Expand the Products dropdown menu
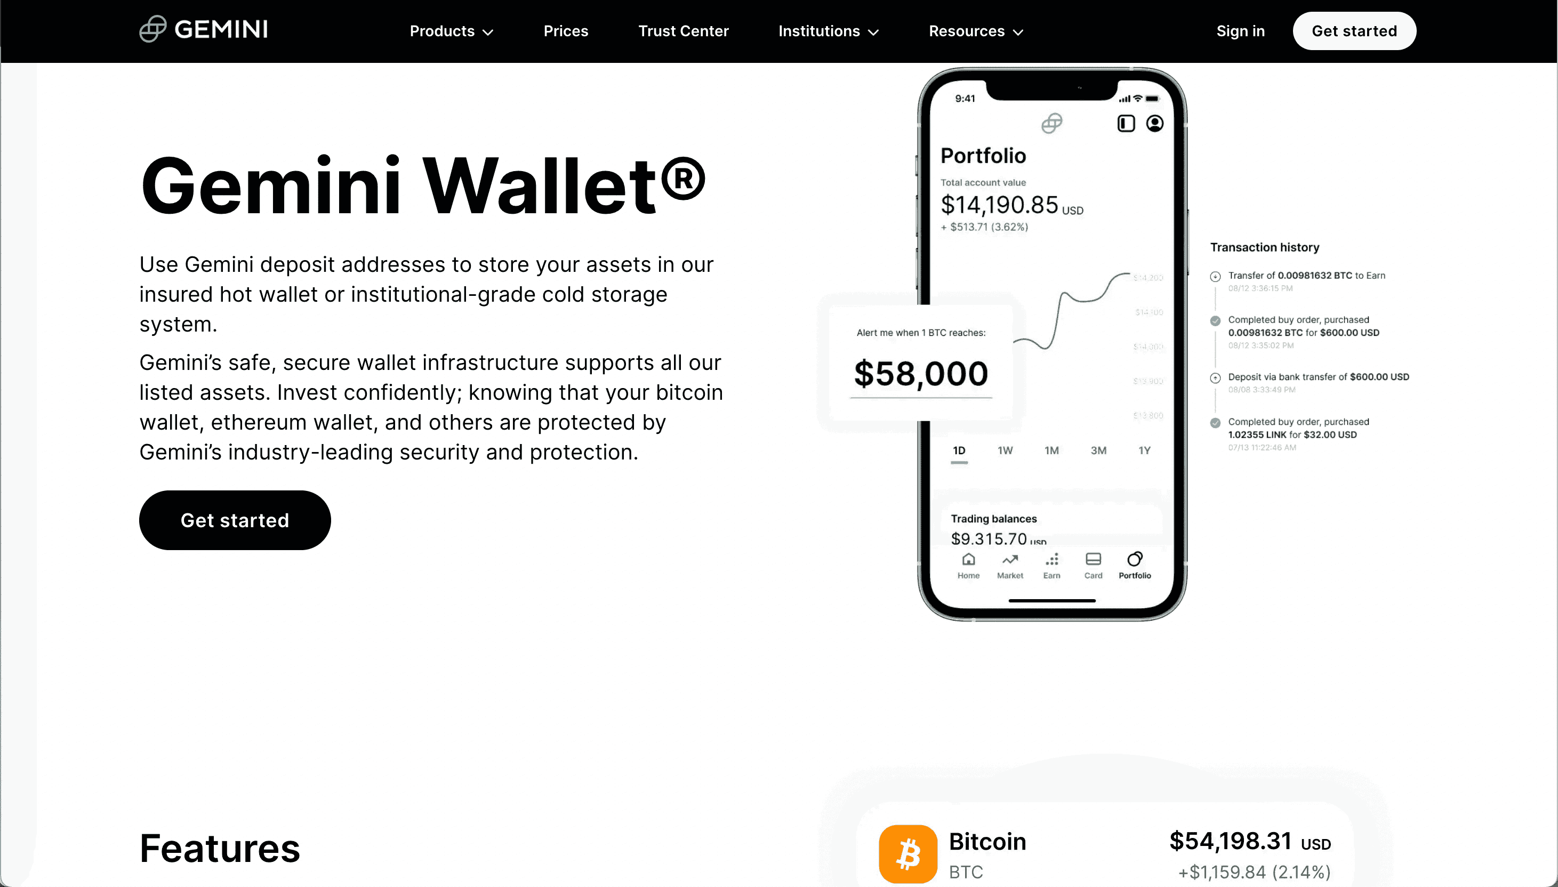 coord(451,31)
